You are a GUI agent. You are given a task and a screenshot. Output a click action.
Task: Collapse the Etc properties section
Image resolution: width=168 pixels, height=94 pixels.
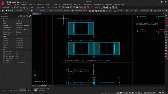pyautogui.click(x=1, y=50)
